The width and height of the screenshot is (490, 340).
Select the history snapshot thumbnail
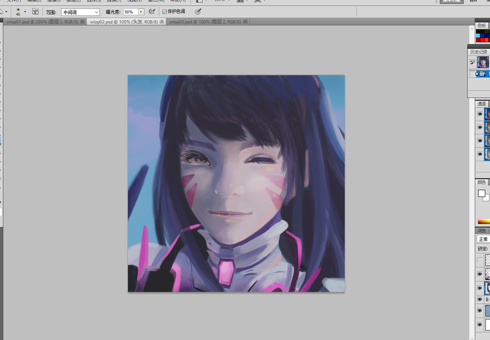pos(483,62)
